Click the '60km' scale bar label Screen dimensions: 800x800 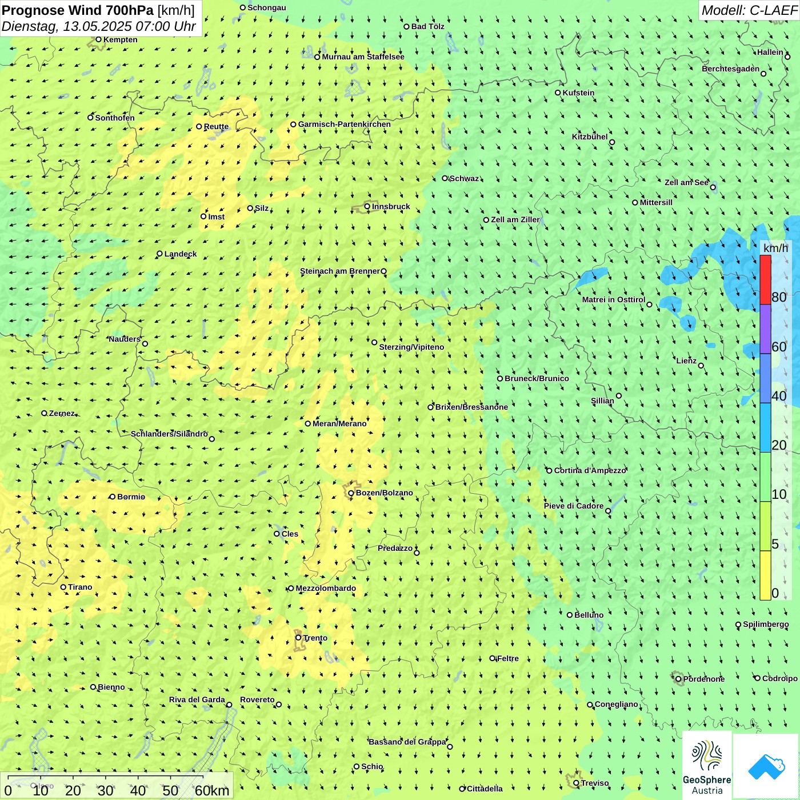click(x=212, y=791)
